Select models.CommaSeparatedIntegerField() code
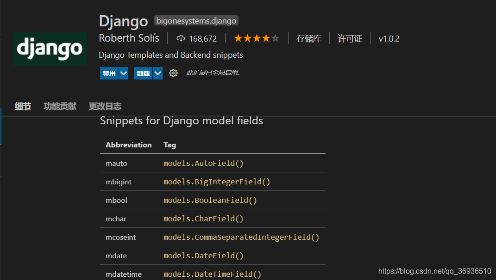This screenshot has width=496, height=280. pyautogui.click(x=241, y=237)
